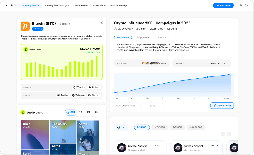254x155 pixels.
Task: Open Brand Value menu item
Action: 99,6
